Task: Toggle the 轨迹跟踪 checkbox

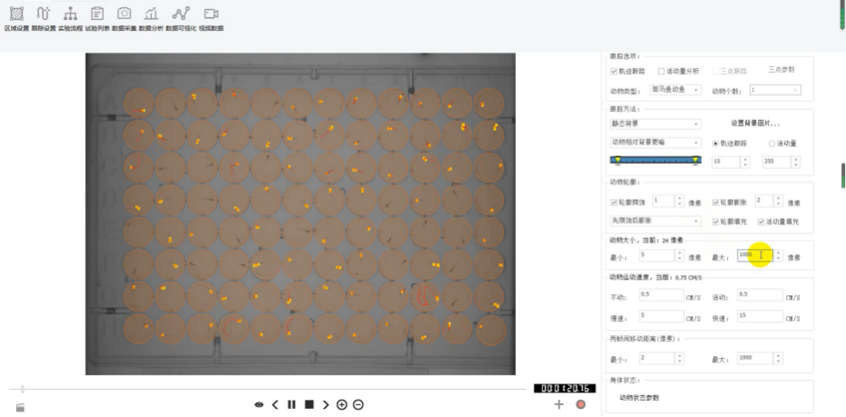Action: point(613,71)
